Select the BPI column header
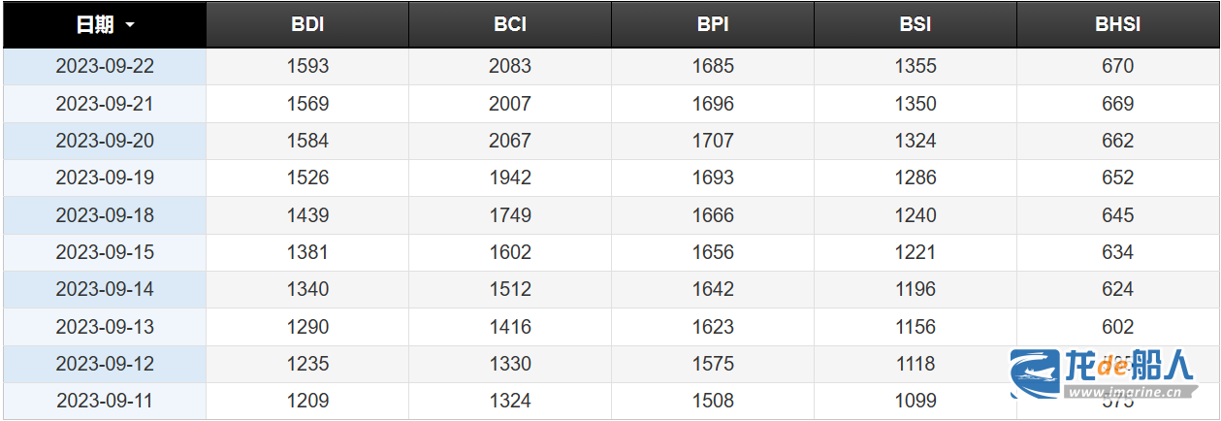Image resolution: width=1221 pixels, height=421 pixels. click(x=713, y=25)
